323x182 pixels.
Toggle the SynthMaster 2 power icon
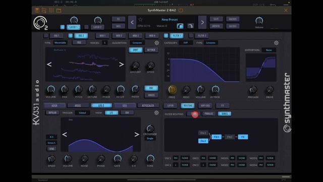click(x=181, y=10)
